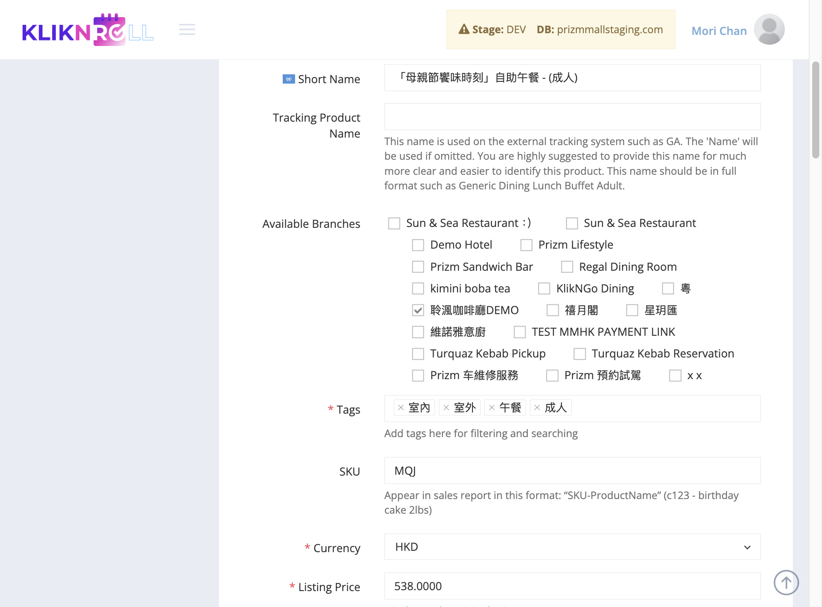Check the Turquaz Kebab Reservation branch
This screenshot has width=822, height=607.
tap(580, 353)
